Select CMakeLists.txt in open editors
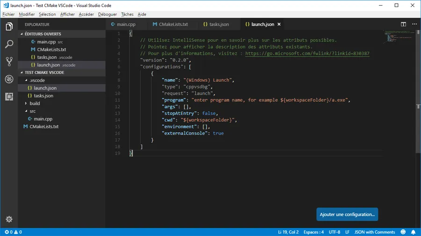 tap(51, 50)
